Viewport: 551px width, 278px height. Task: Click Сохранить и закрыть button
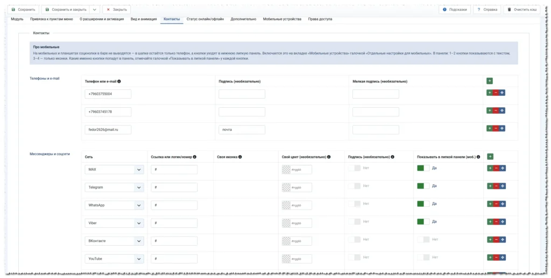coord(66,10)
